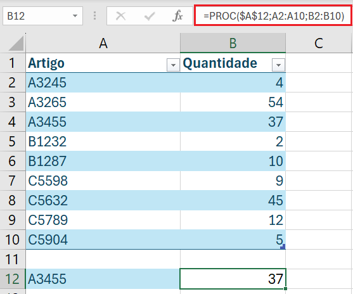This screenshot has width=353, height=294.
Task: Open the Insert Function fx icon
Action: click(177, 16)
